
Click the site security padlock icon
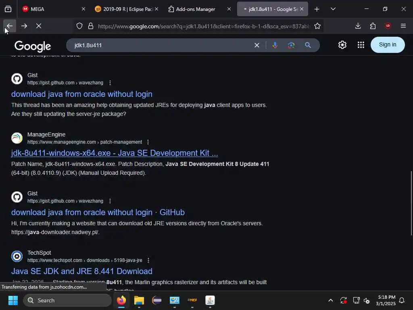[x=91, y=26]
